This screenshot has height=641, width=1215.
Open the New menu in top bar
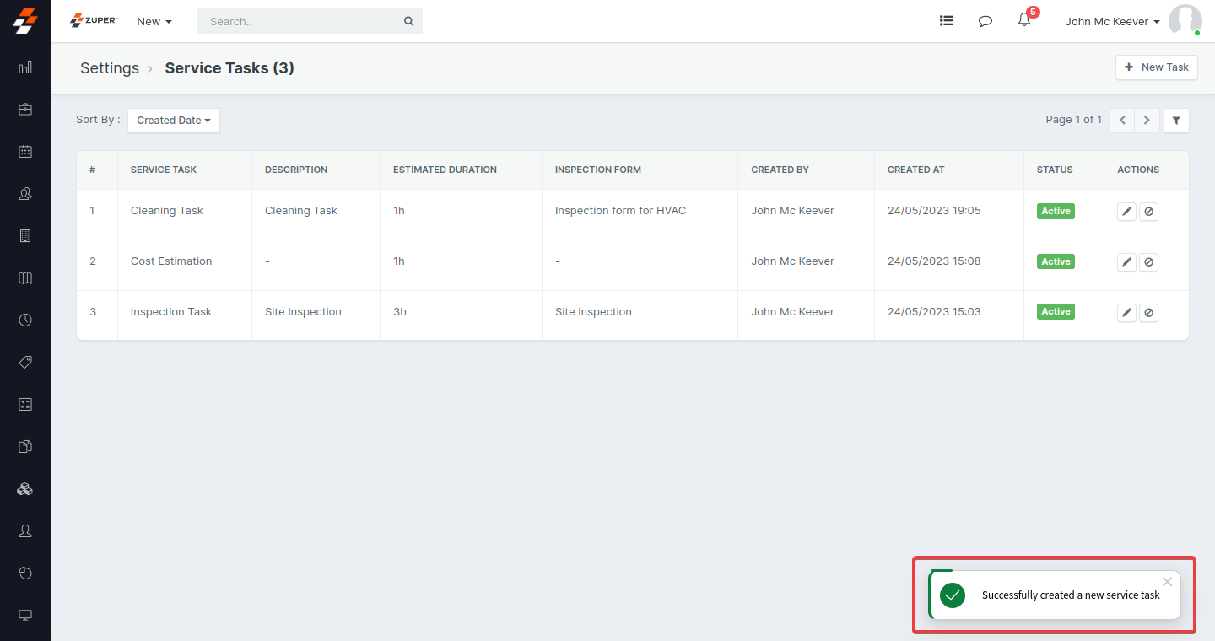coord(154,21)
